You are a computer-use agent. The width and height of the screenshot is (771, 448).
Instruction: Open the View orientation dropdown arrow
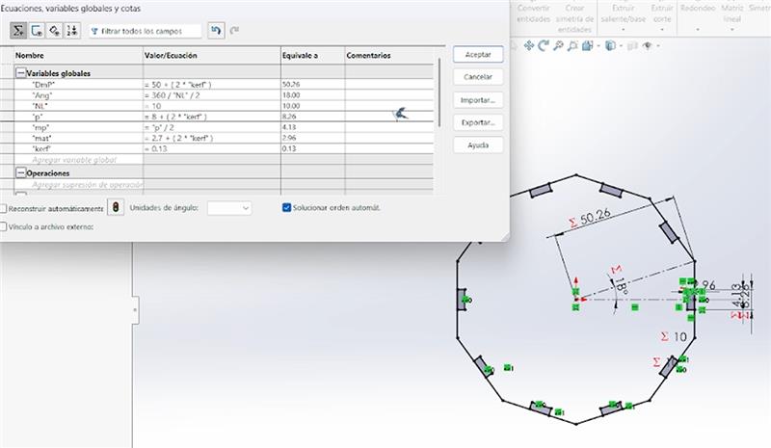(598, 46)
